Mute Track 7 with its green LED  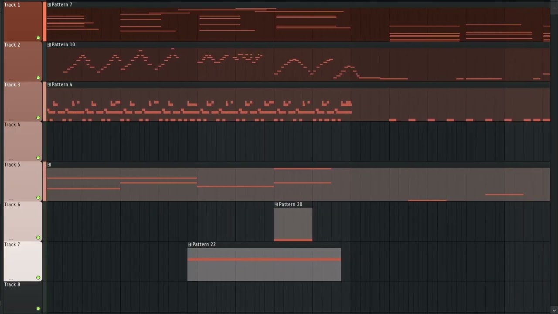(x=38, y=277)
